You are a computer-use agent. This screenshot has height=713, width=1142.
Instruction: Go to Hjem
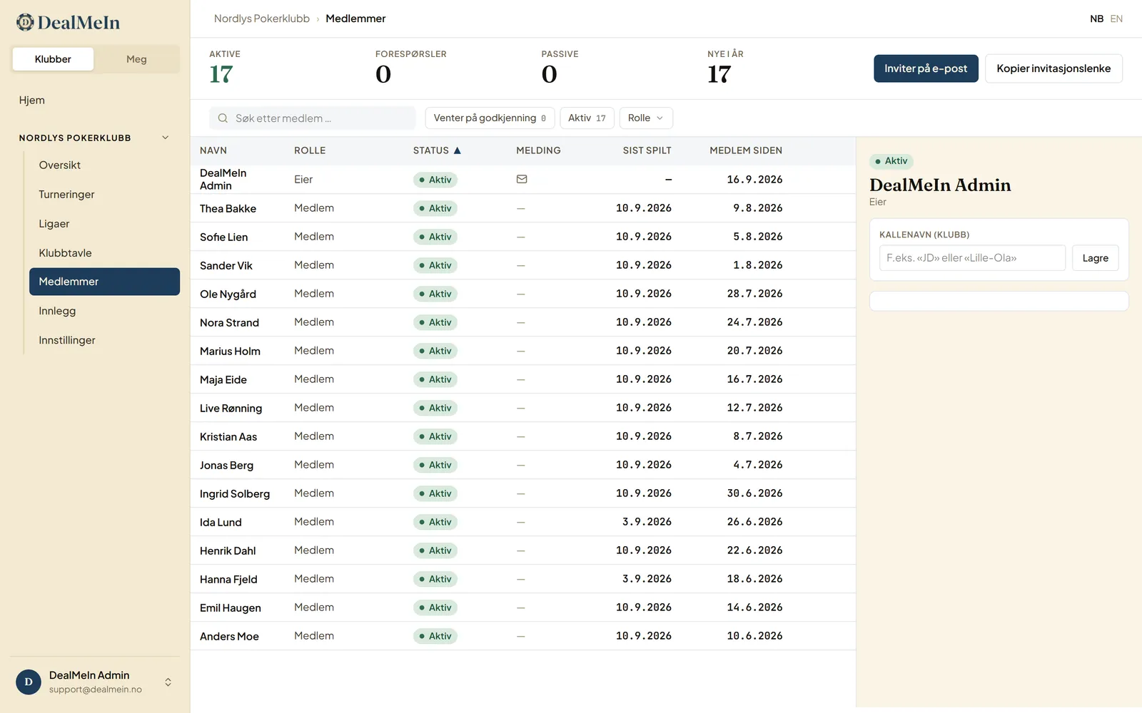tap(32, 100)
